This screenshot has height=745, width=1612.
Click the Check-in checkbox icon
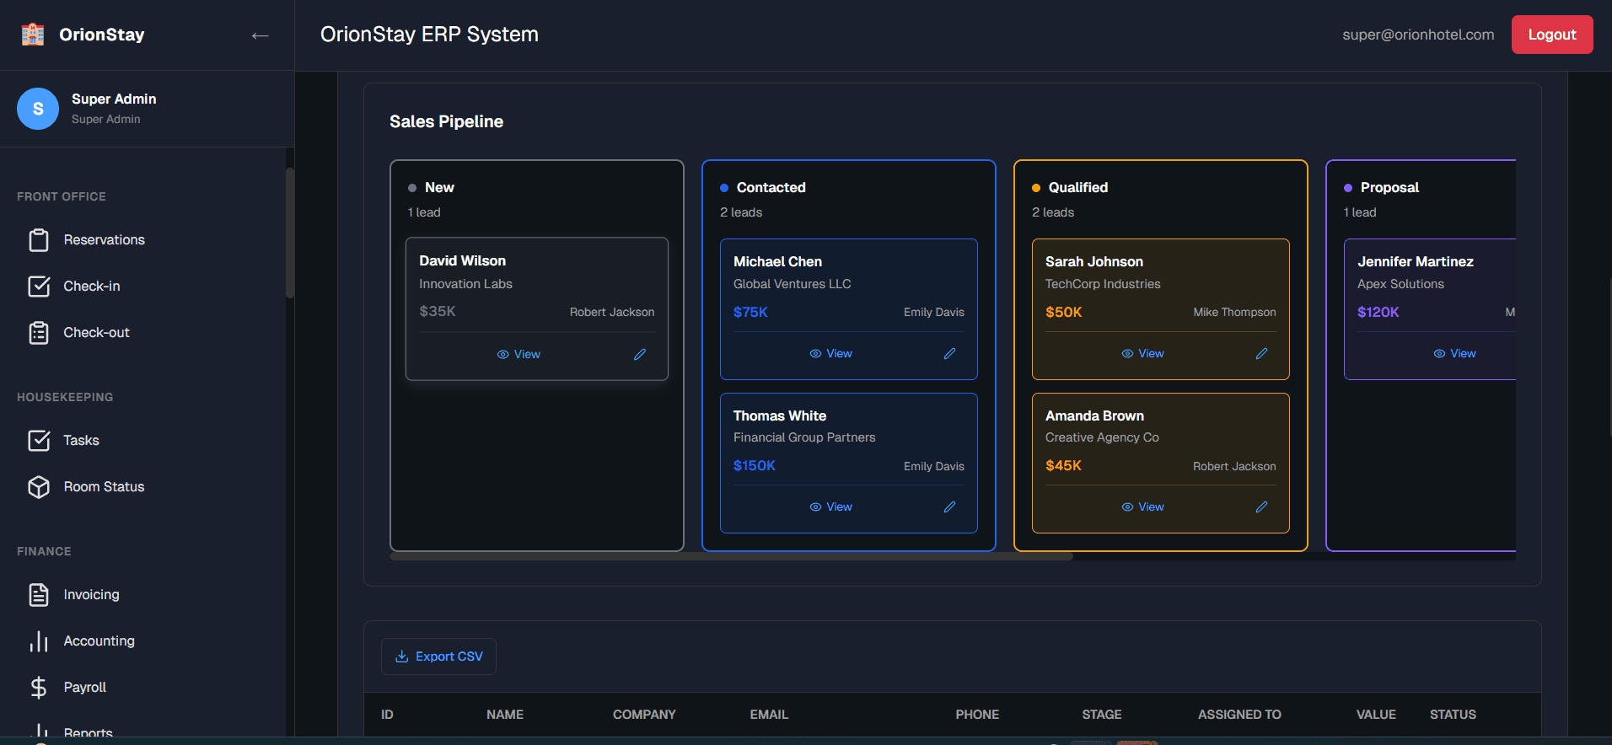[x=39, y=287]
